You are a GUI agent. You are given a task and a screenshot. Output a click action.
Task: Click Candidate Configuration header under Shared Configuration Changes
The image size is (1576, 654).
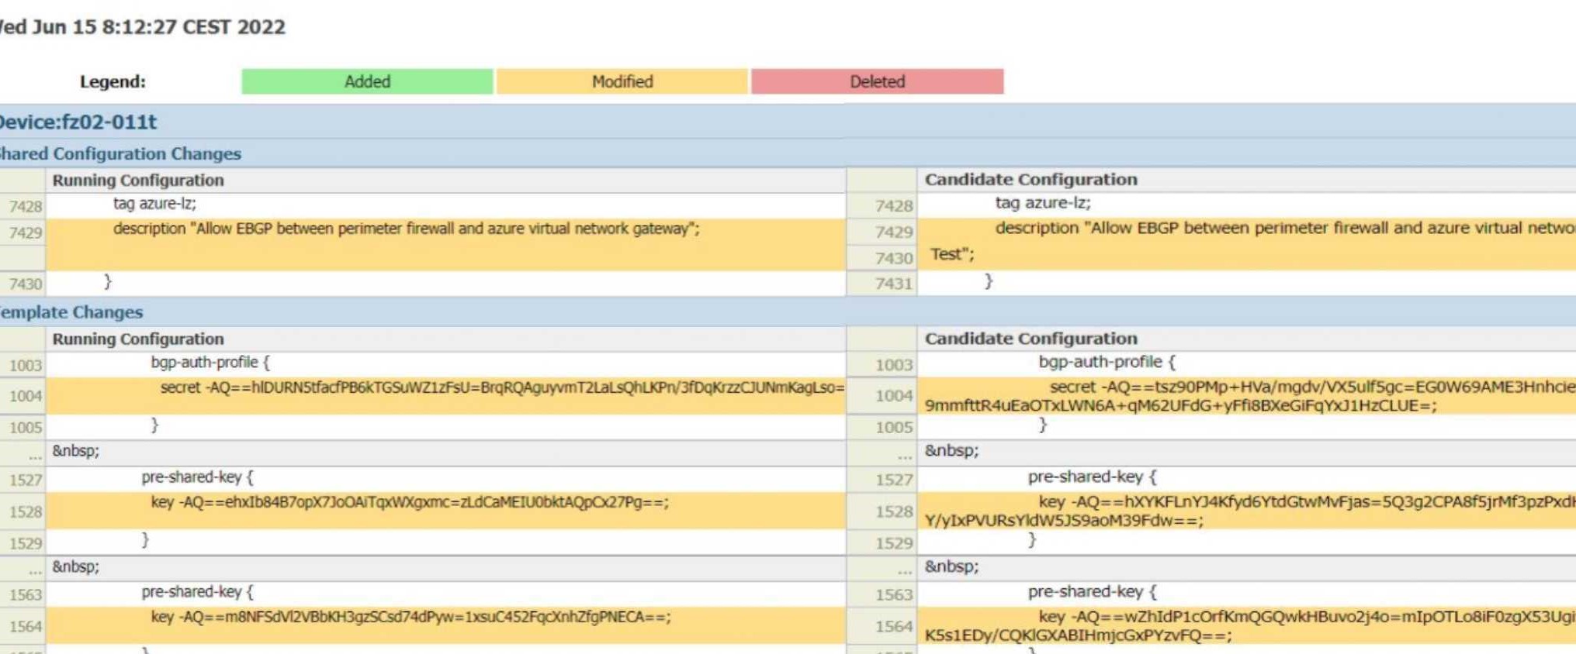1030,180
